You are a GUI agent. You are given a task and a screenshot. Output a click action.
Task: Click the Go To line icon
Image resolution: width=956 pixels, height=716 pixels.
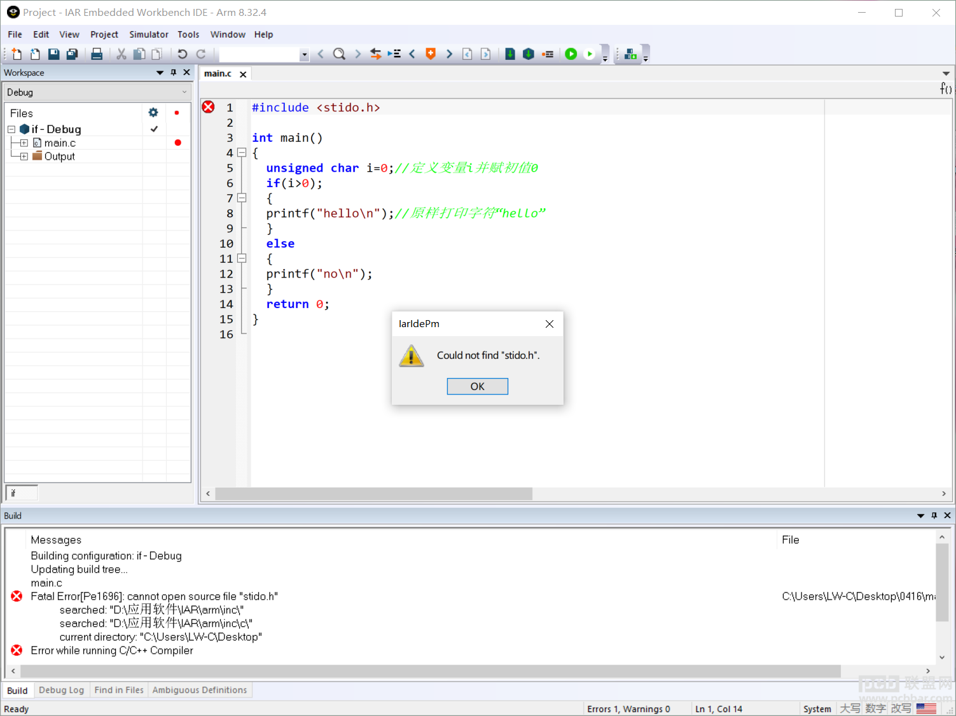coord(394,54)
